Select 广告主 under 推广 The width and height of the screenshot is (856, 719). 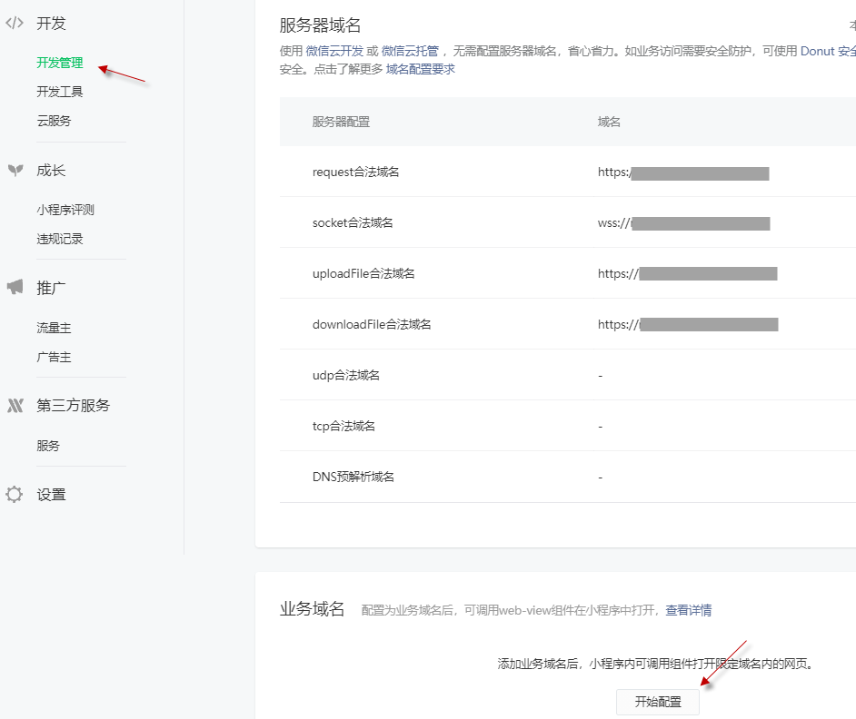point(54,357)
